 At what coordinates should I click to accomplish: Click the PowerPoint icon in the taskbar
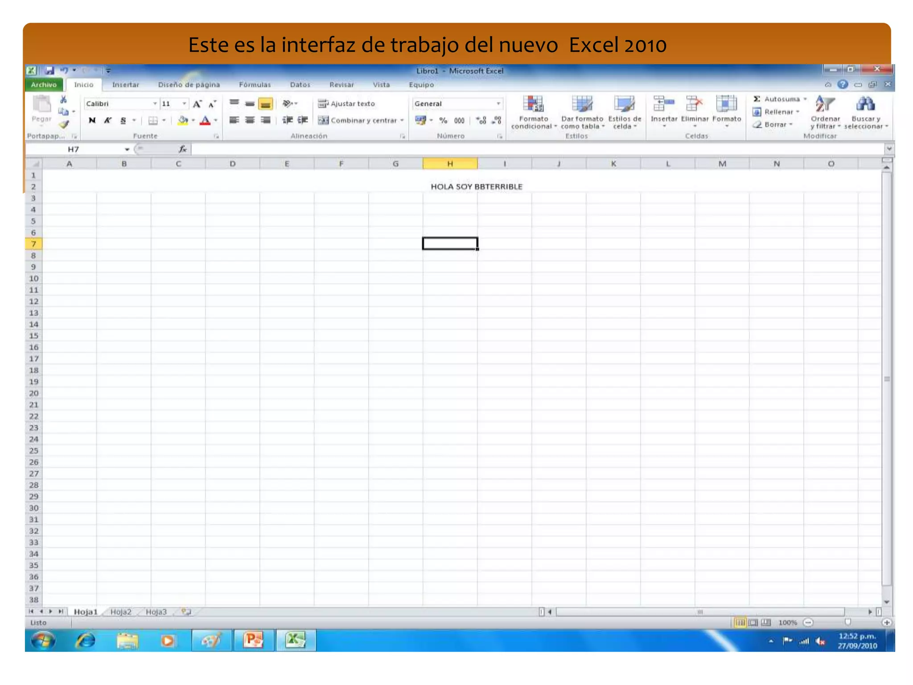(253, 641)
